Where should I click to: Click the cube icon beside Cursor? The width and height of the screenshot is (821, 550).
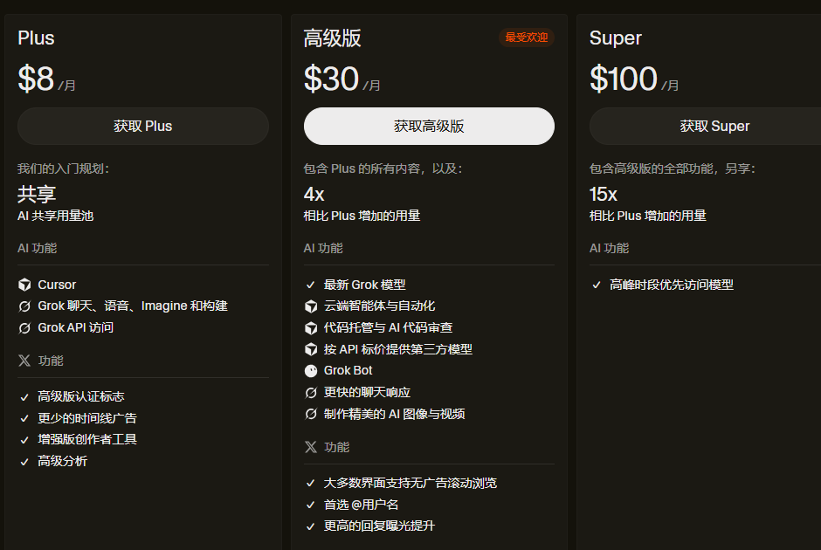coord(24,285)
